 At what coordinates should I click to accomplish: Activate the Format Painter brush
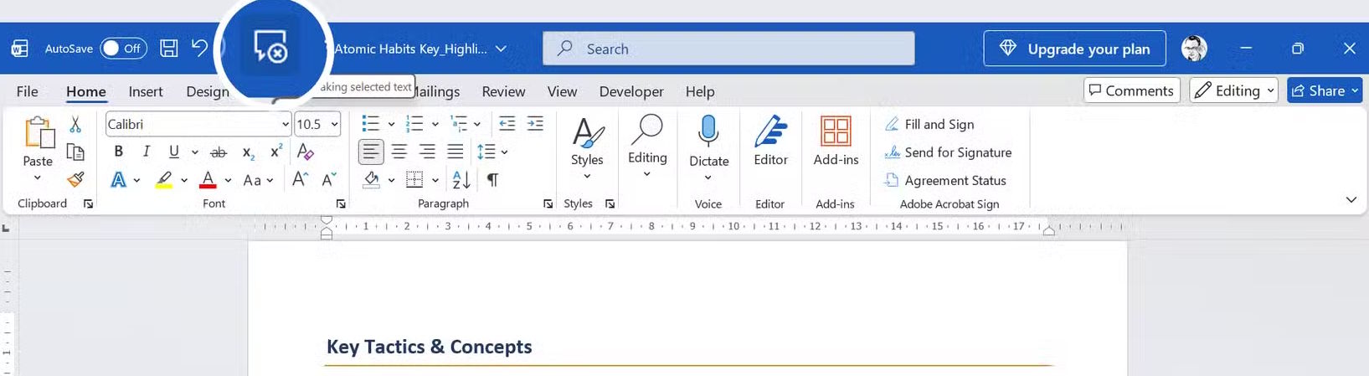pyautogui.click(x=75, y=179)
